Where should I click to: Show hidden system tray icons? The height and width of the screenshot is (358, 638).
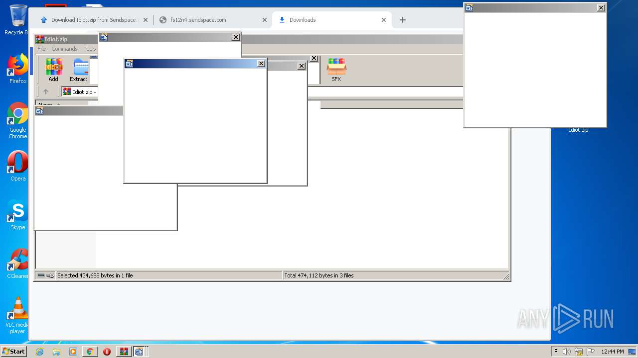[x=556, y=352]
